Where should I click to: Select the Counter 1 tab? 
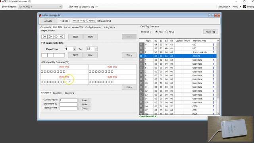click(58, 93)
